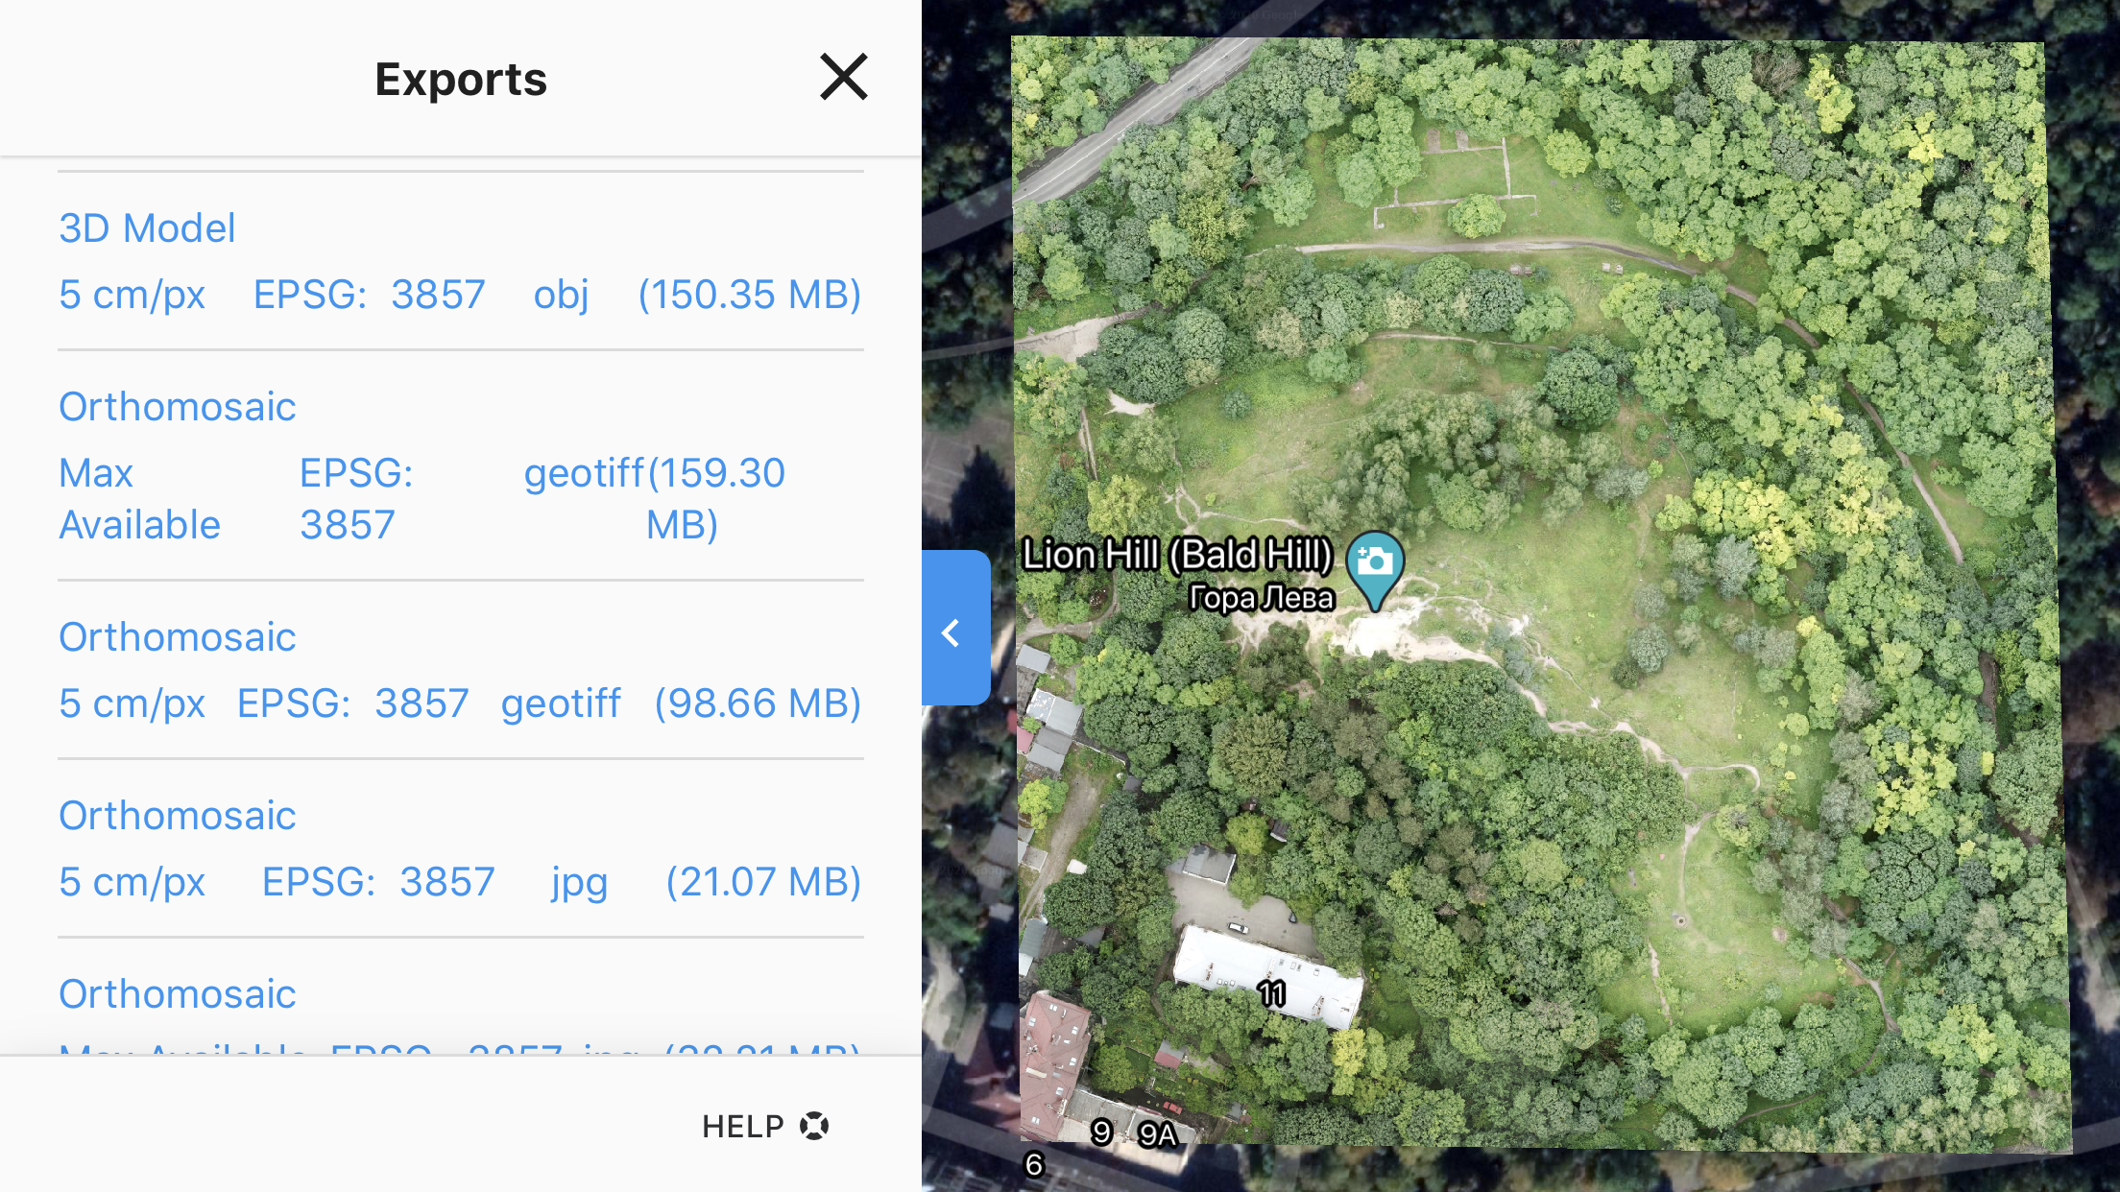Close the Exports panel with X
The height and width of the screenshot is (1192, 2120).
[x=843, y=77]
